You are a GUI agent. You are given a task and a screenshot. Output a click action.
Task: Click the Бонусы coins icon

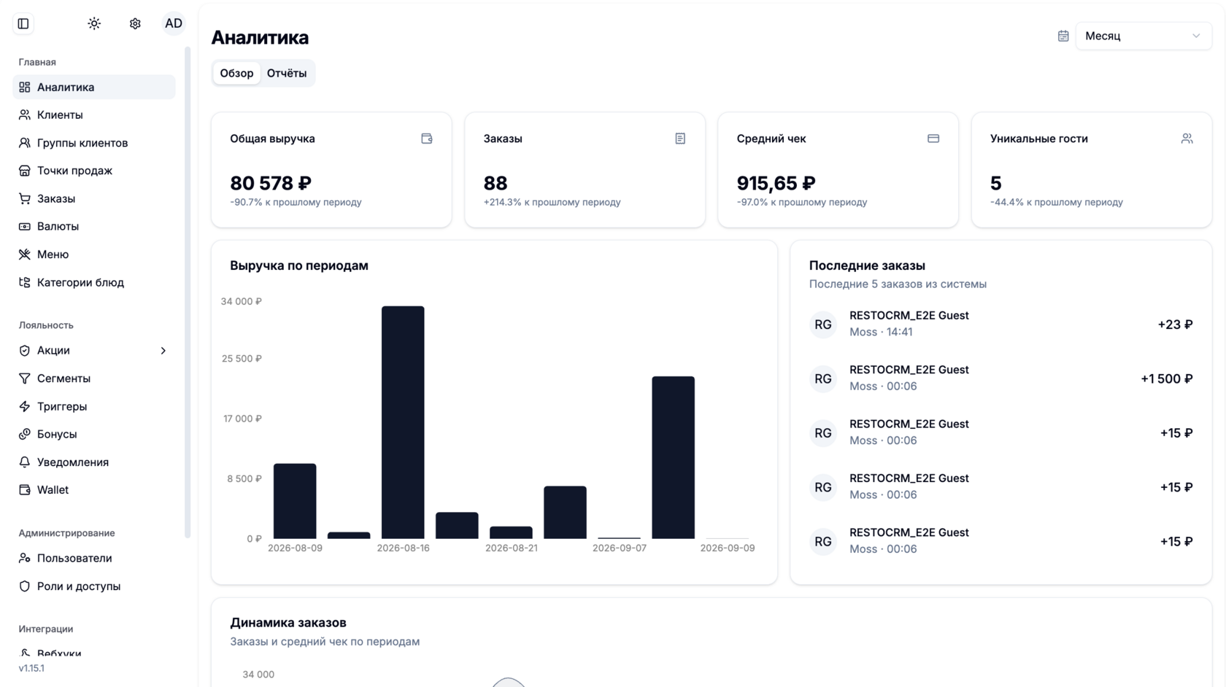point(25,434)
